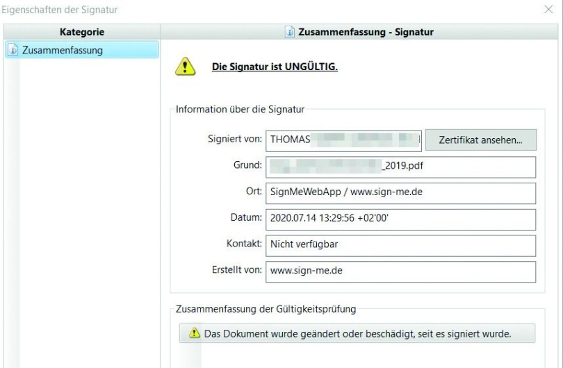The height and width of the screenshot is (368, 563).
Task: Click 'Zusammenfassung der Gültigkeitsprüfung' group label
Action: [x=266, y=309]
